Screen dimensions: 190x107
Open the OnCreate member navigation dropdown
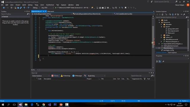133,14
